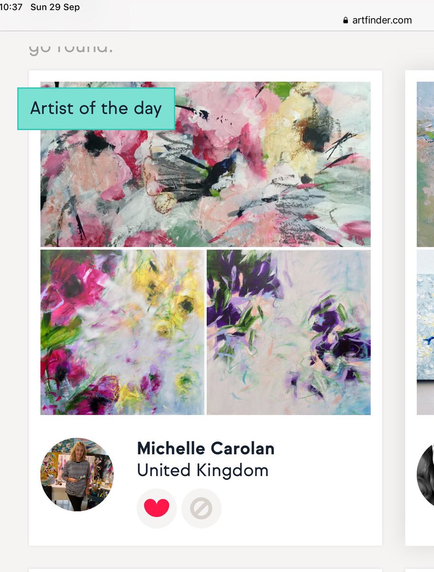Screen dimensions: 434x572
Task: Like Michelle Carolan with the red heart
Action: [x=156, y=508]
